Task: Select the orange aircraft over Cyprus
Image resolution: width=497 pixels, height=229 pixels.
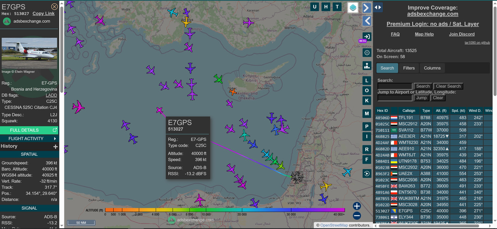Action: tap(233, 92)
